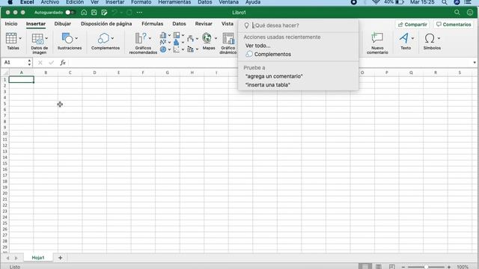Viewport: 479px width, 269px height.
Task: Add a new sheet with plus button
Action: coord(60,258)
